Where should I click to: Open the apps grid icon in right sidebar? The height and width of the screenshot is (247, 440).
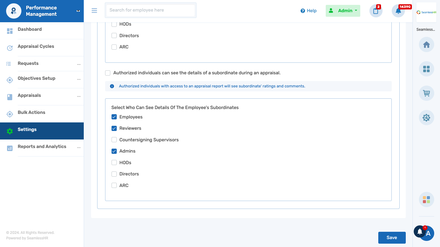coord(426,69)
